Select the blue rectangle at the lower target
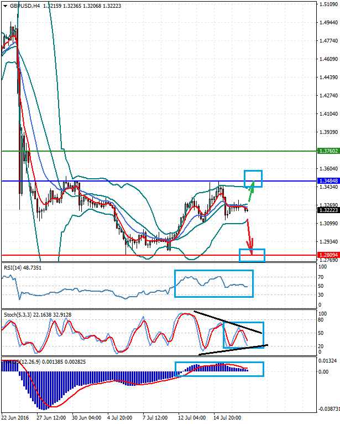Viewport: 340px width, 424px height. pos(252,255)
